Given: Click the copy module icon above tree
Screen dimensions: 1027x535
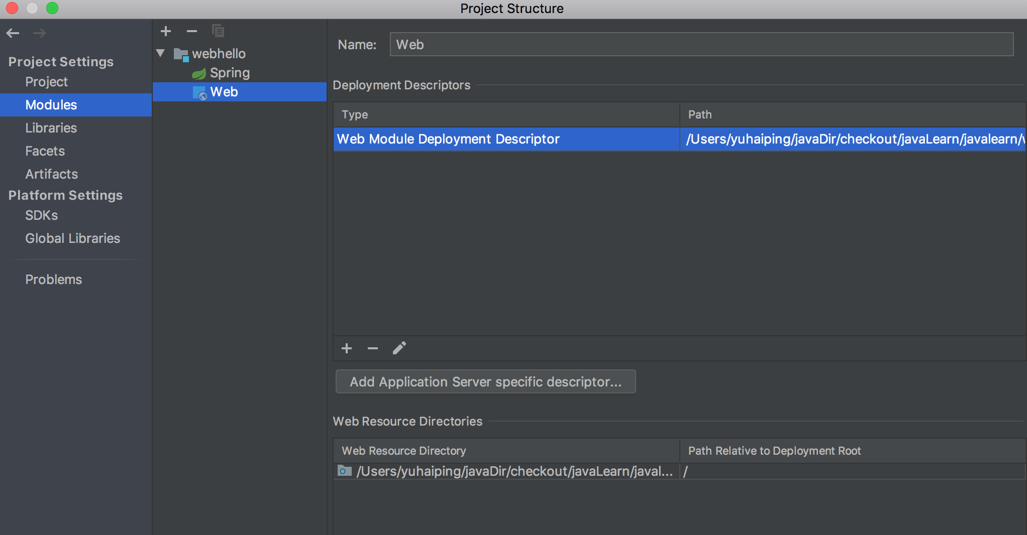Looking at the screenshot, I should pos(218,31).
